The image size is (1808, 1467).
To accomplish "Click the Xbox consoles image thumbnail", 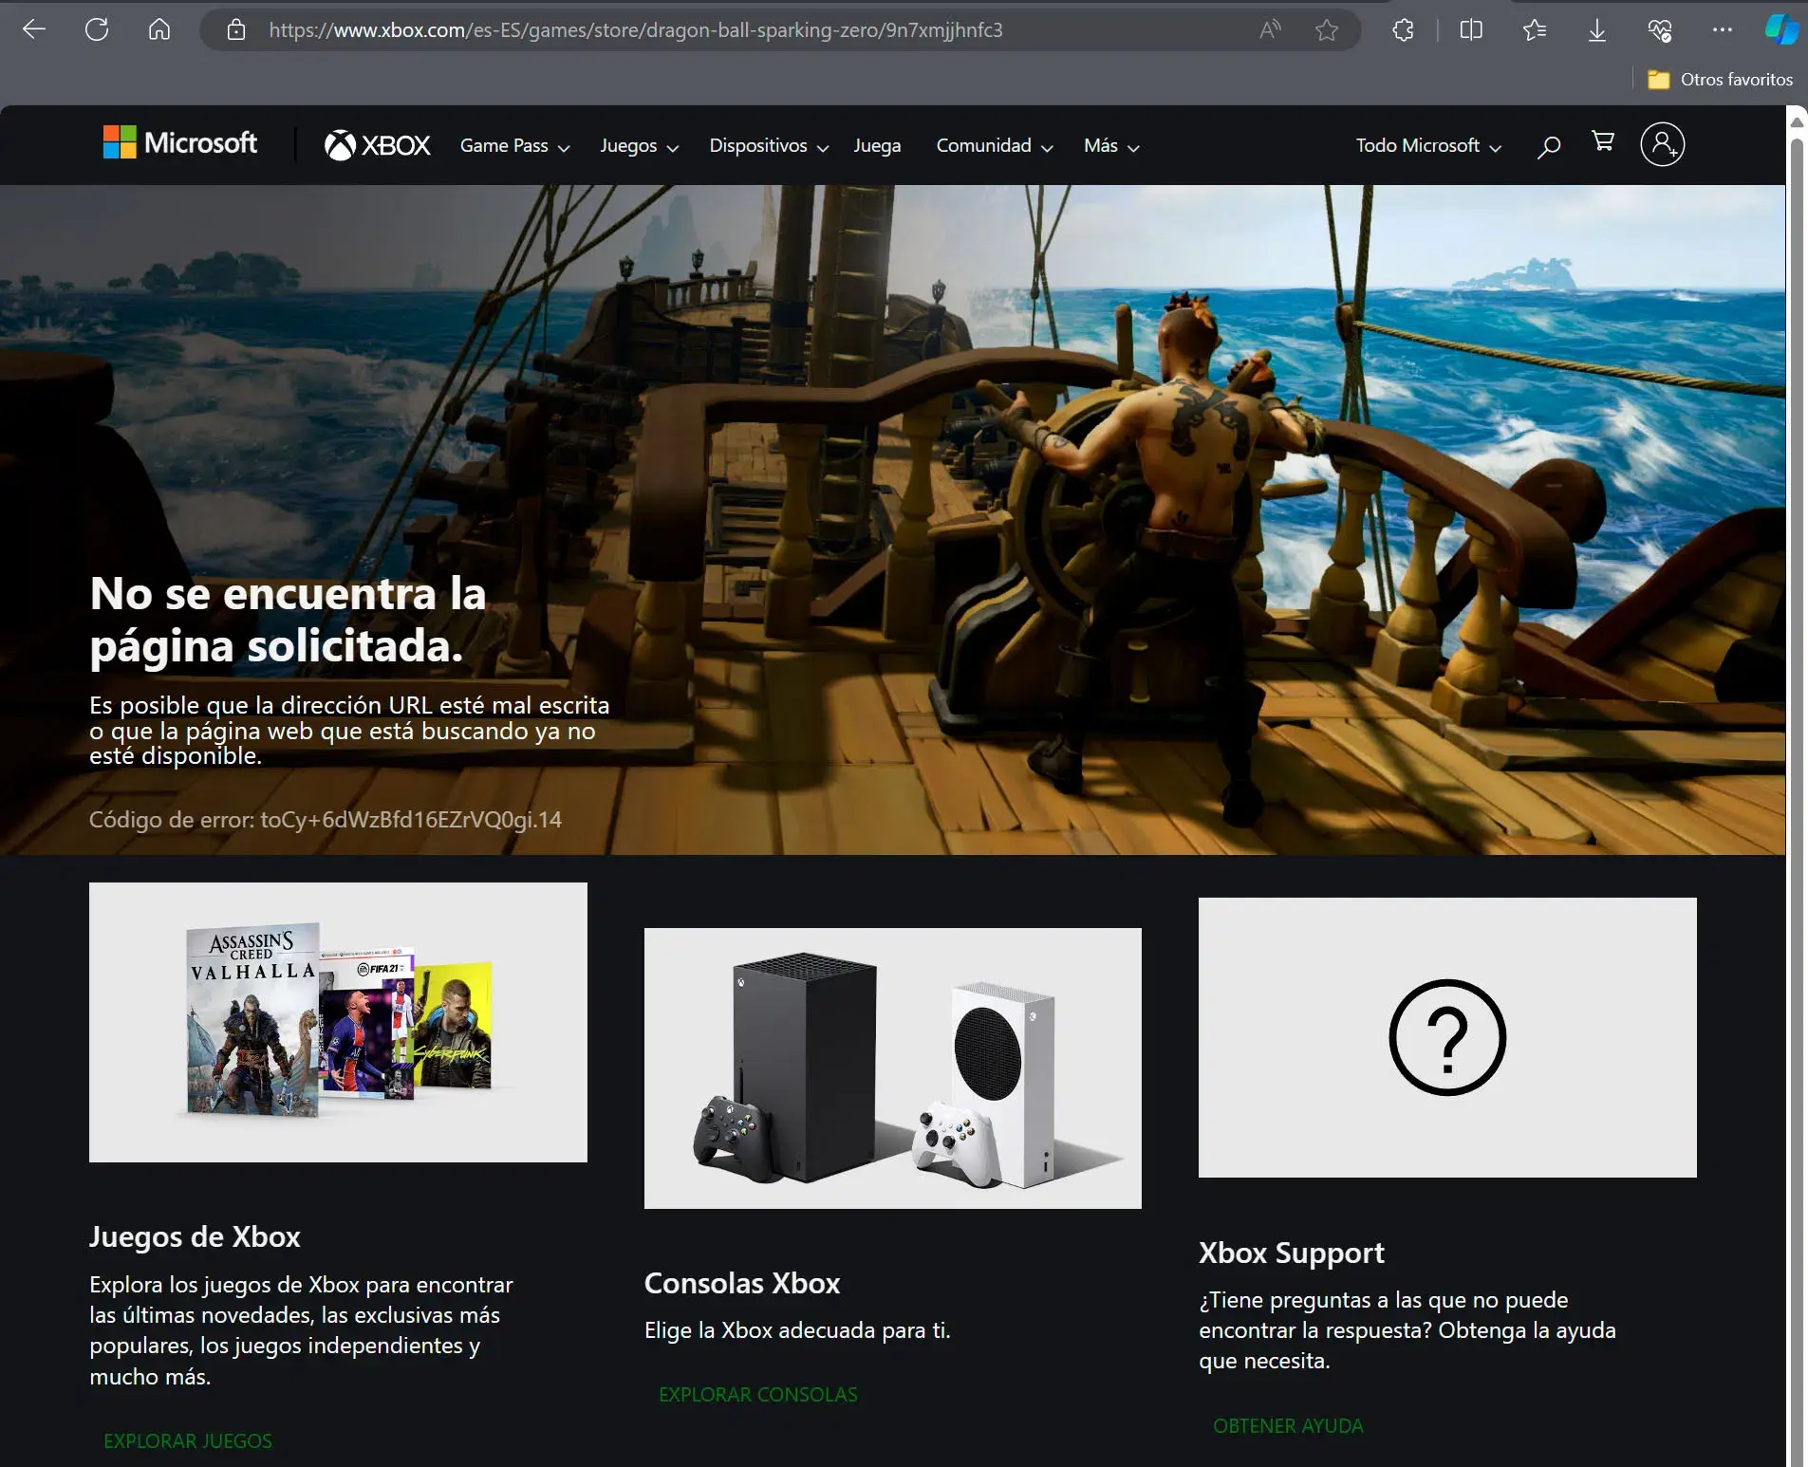I will [892, 1068].
